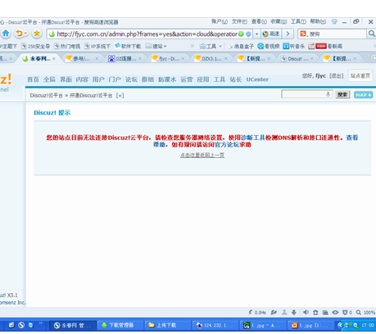376x334 pixels.
Task: Open the 上传下载 folder in taskbar
Action: click(x=167, y=325)
